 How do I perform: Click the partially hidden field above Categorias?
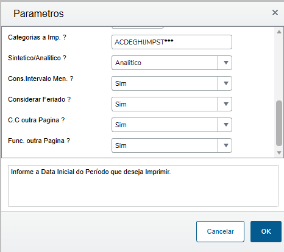point(138,27)
